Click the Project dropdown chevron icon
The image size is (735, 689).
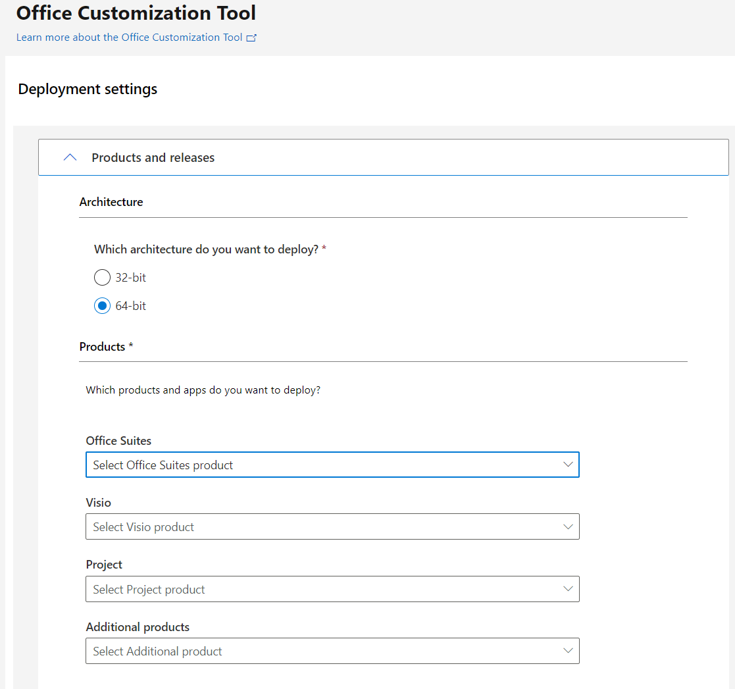coord(568,589)
